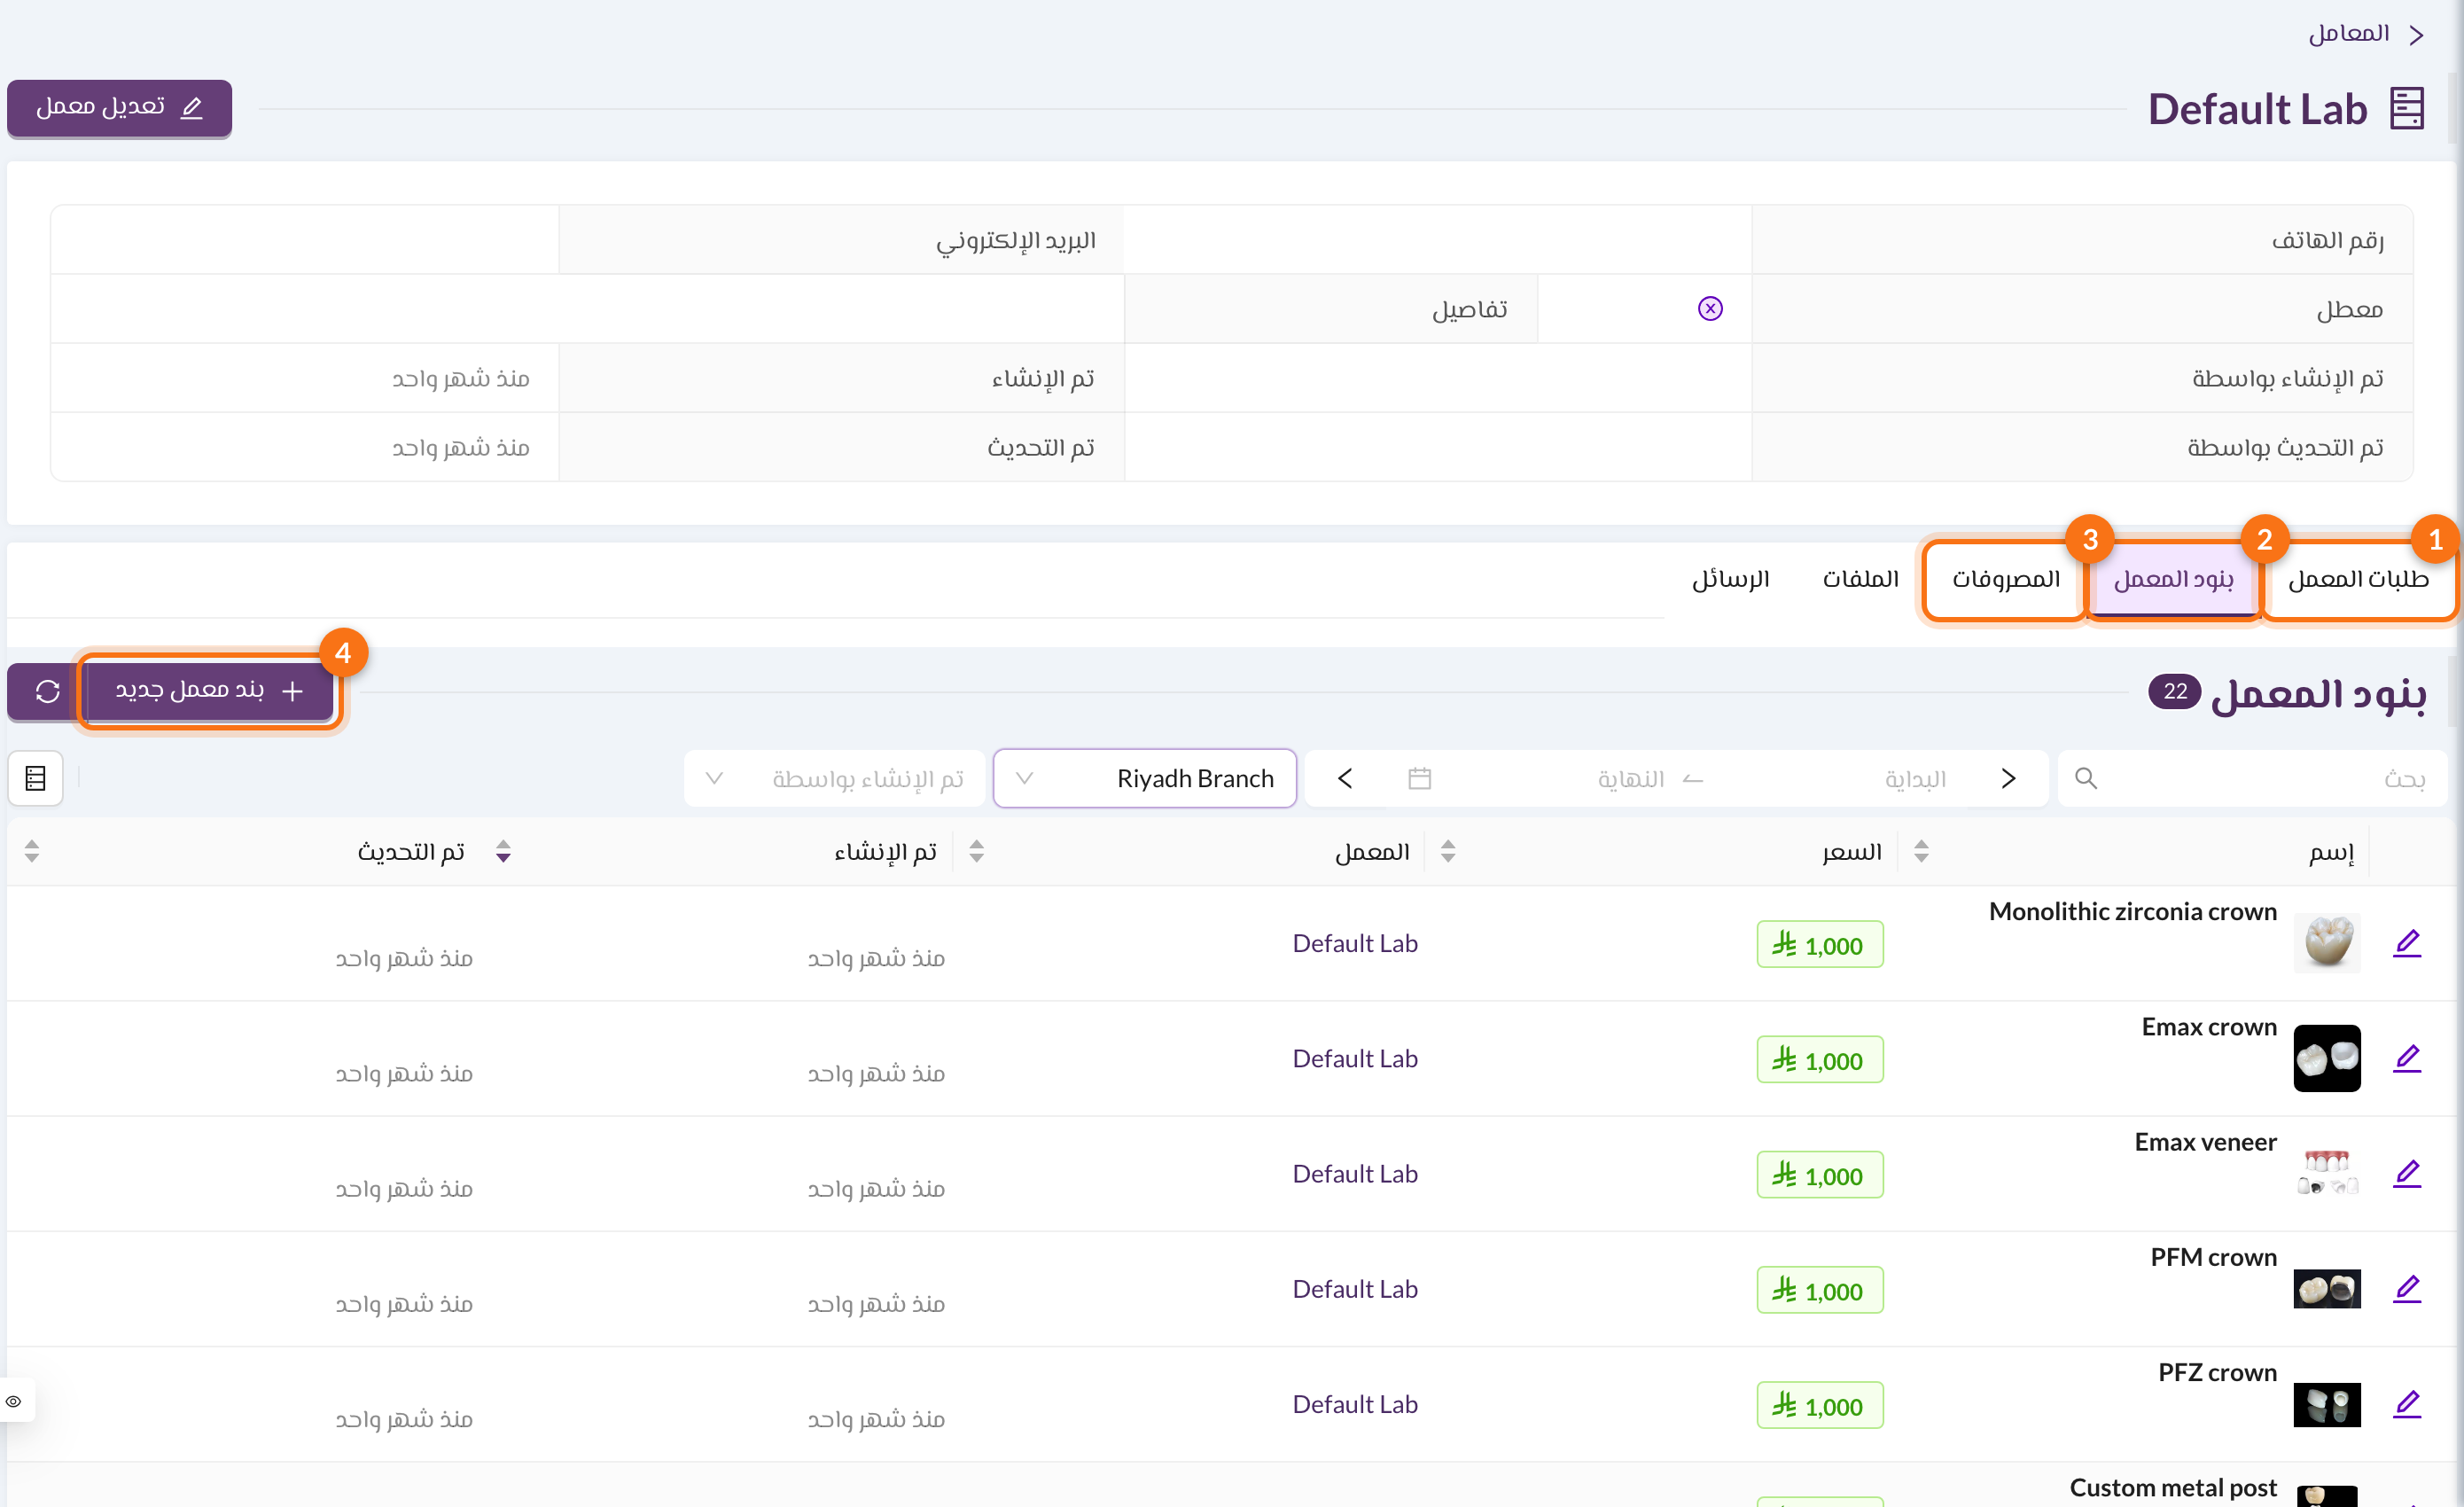Click the calendar icon in the date range
The height and width of the screenshot is (1507, 2464).
pyautogui.click(x=1419, y=778)
